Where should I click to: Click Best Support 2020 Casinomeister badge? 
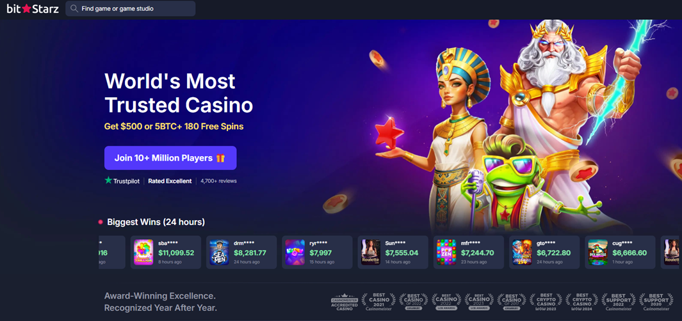(x=656, y=302)
